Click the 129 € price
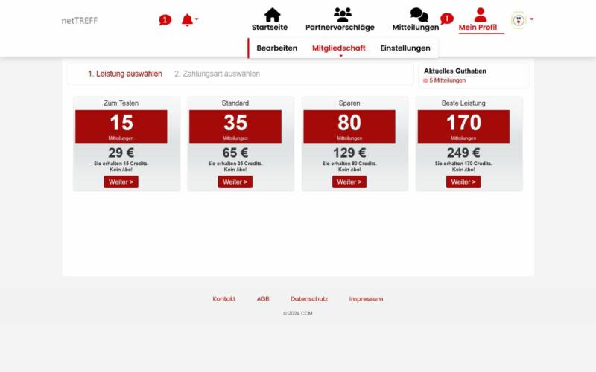Image resolution: width=596 pixels, height=372 pixels. [349, 153]
